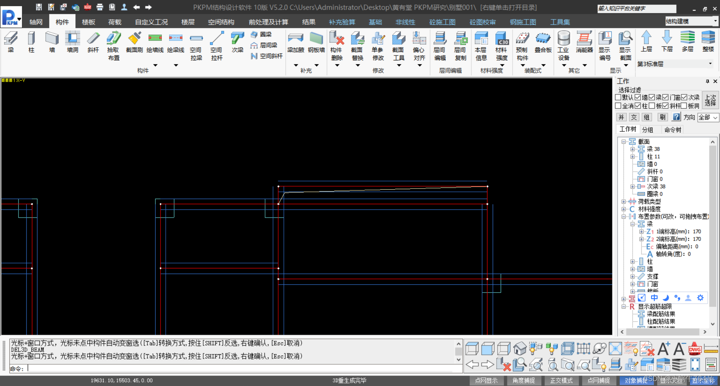Screen dimensions: 720x386
Task: Open the 轴网 ribbon tab
Action: pos(36,22)
